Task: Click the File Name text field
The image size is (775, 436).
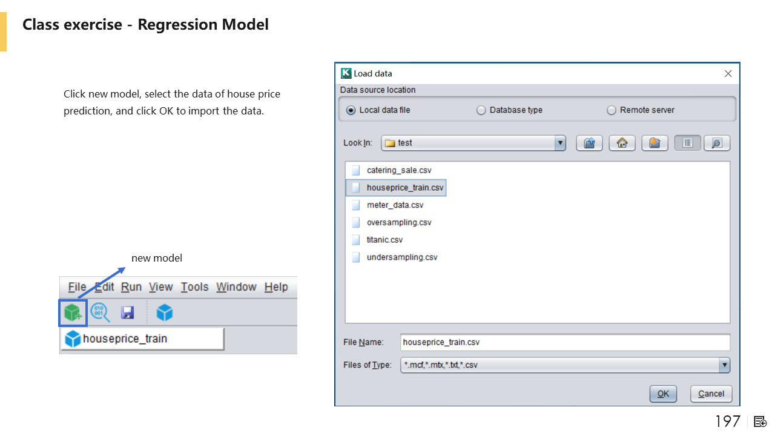Action: [565, 342]
